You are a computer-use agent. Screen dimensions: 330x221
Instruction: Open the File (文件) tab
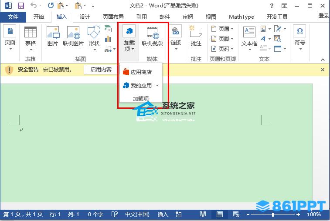(x=13, y=17)
